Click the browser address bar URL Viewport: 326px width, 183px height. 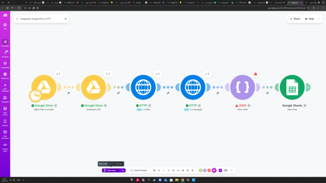point(287,8)
